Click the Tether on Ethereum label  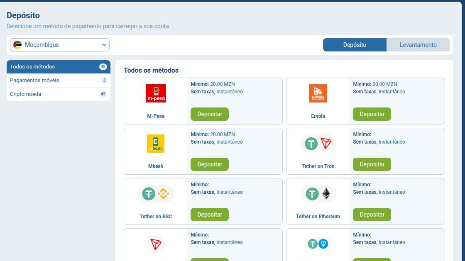click(318, 217)
